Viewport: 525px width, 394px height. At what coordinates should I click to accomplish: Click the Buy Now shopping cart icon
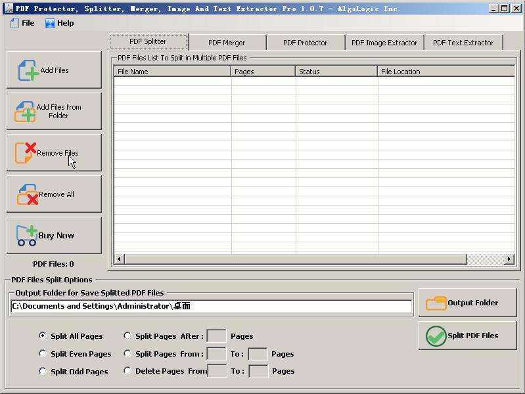pyautogui.click(x=26, y=236)
